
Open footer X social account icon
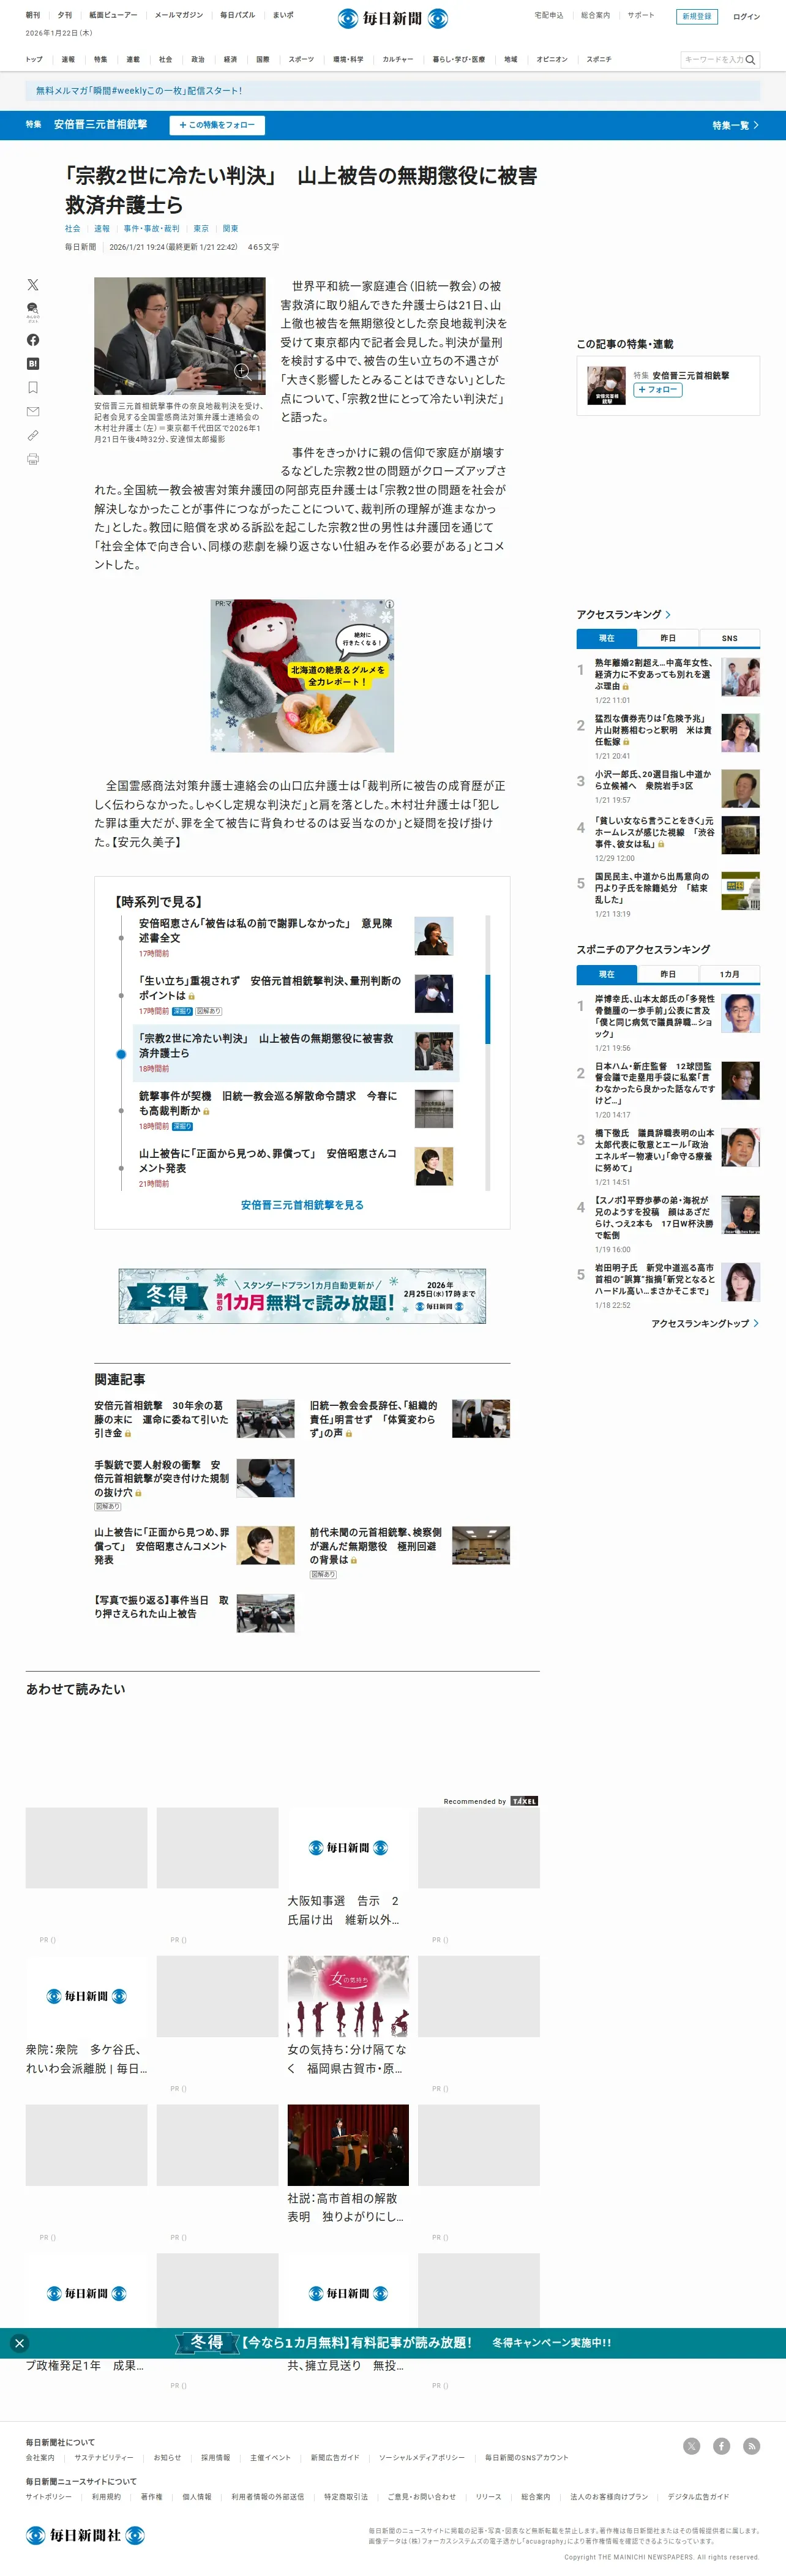pyautogui.click(x=691, y=2446)
